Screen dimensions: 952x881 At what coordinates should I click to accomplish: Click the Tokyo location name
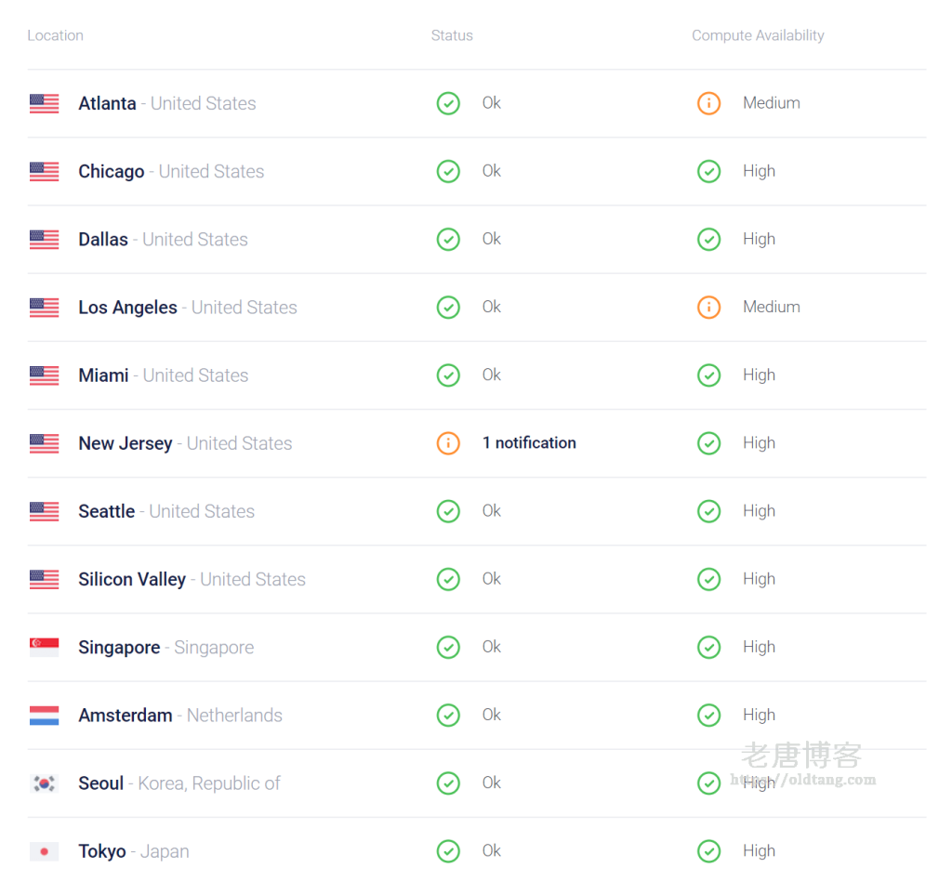[102, 851]
